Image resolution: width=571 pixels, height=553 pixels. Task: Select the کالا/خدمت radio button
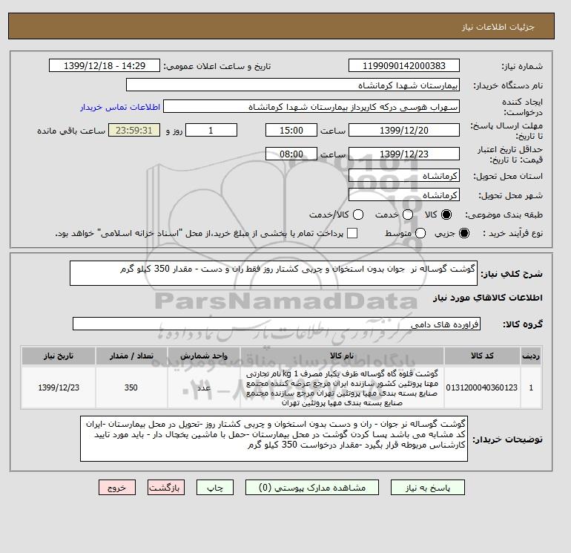point(358,215)
